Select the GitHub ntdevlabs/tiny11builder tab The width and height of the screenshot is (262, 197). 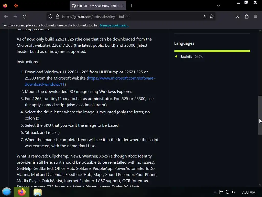[98, 6]
